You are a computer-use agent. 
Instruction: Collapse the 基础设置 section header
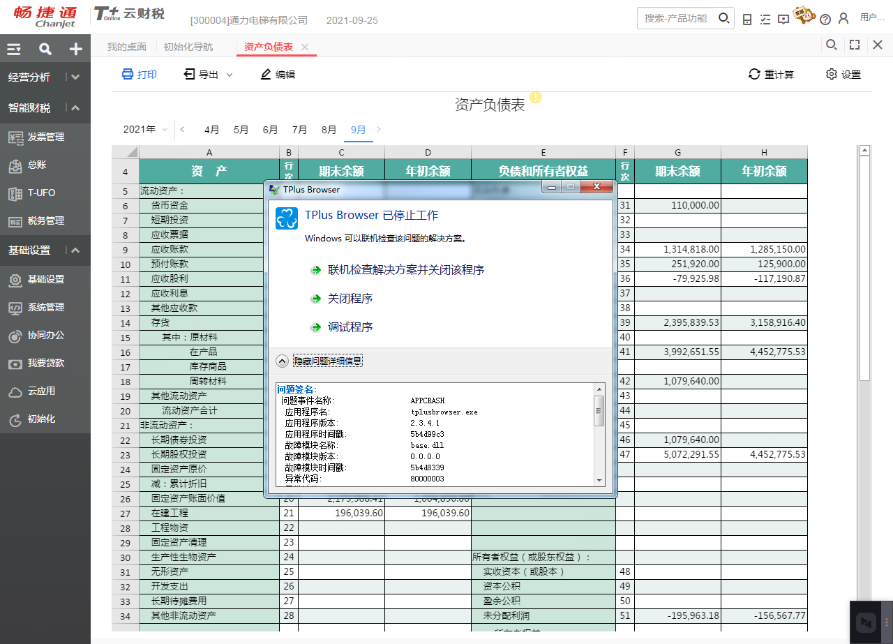(75, 250)
